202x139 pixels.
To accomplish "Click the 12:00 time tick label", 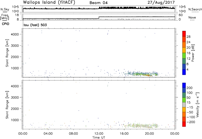I will pos(99,134).
